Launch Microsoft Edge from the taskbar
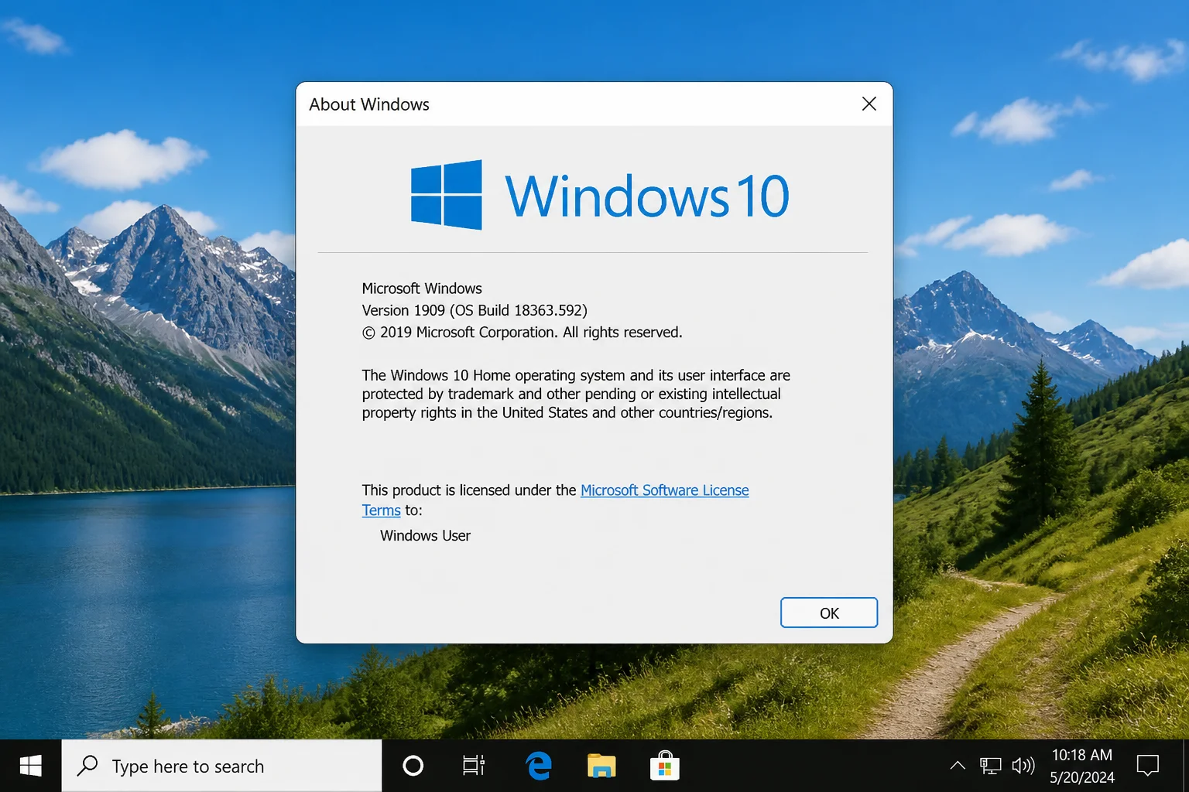Screen dimensions: 1189x792 [538, 766]
